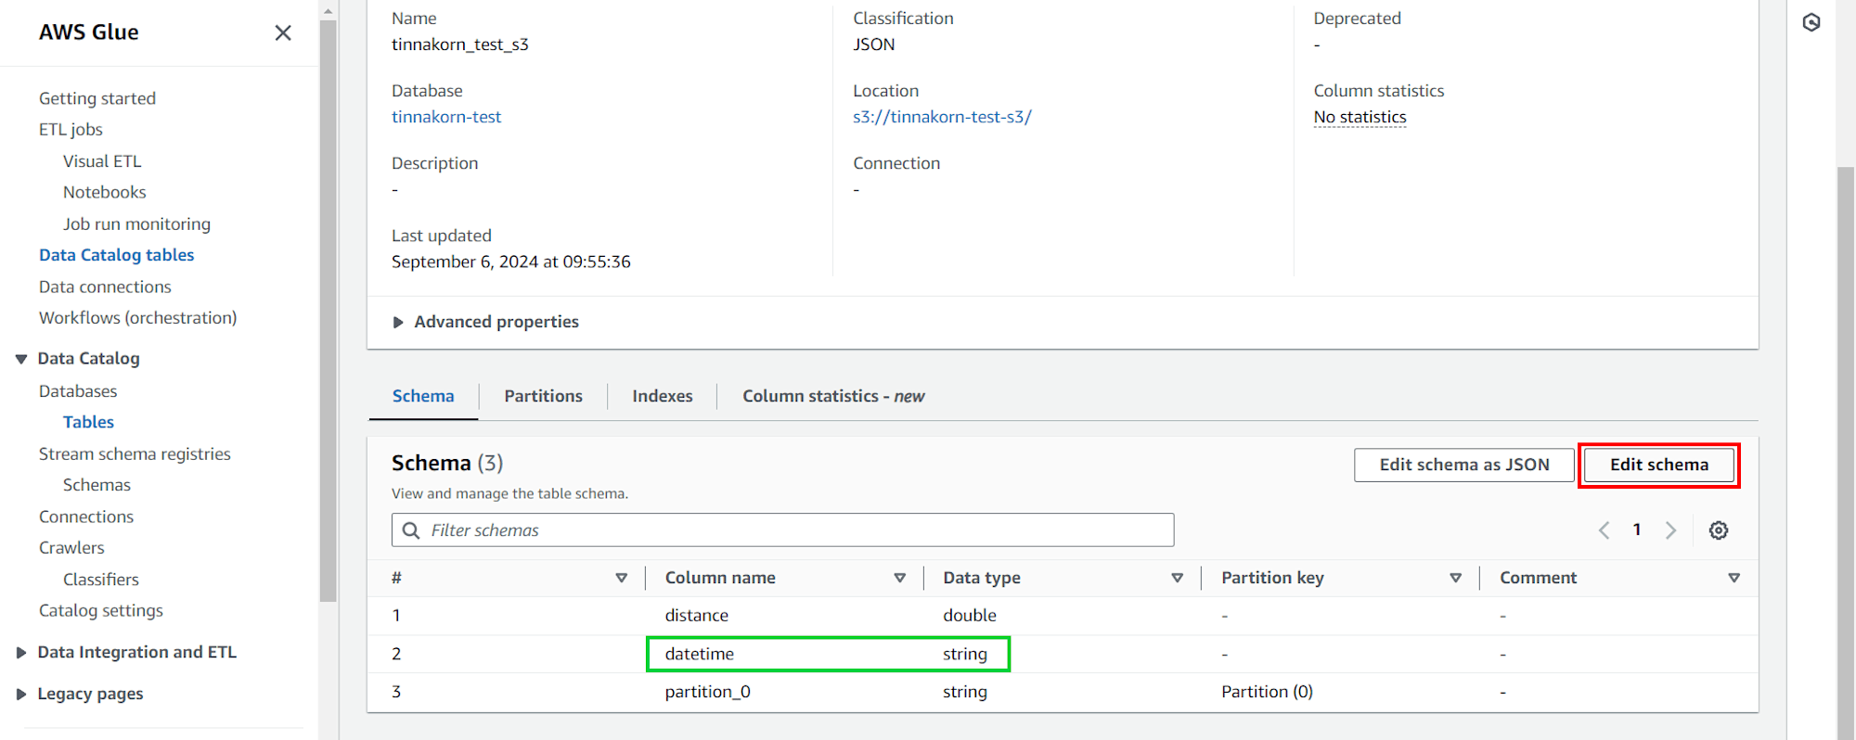1856x740 pixels.
Task: Switch to the Schema tab
Action: (x=423, y=396)
